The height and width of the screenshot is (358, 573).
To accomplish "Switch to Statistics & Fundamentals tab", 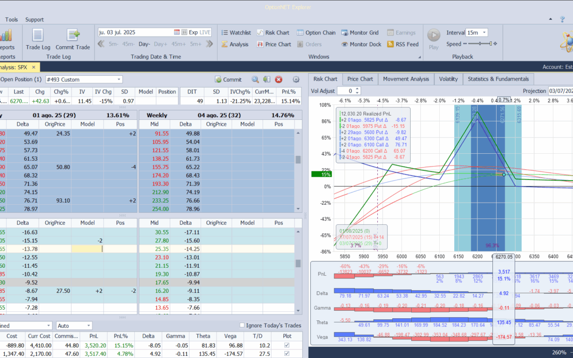I will coord(498,79).
